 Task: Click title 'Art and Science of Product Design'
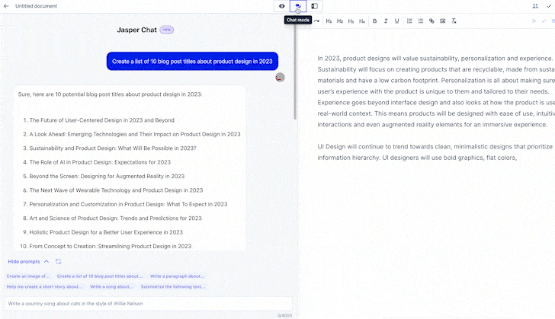115,219
